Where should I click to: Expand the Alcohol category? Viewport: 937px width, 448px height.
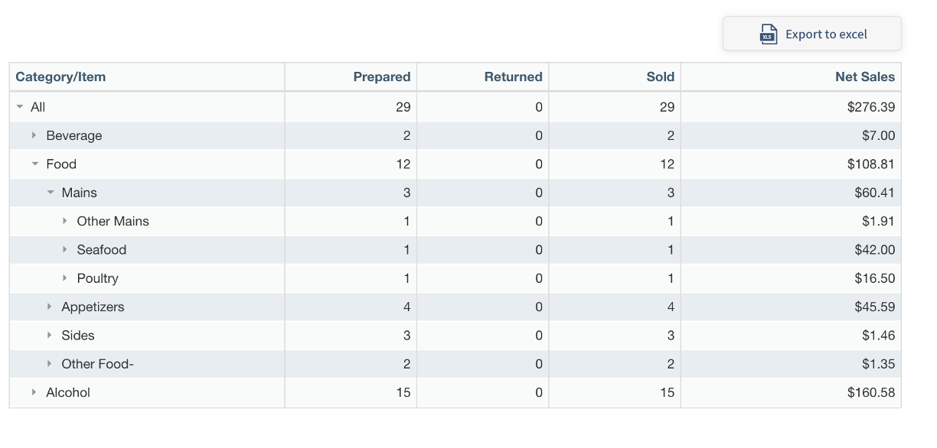(x=34, y=393)
